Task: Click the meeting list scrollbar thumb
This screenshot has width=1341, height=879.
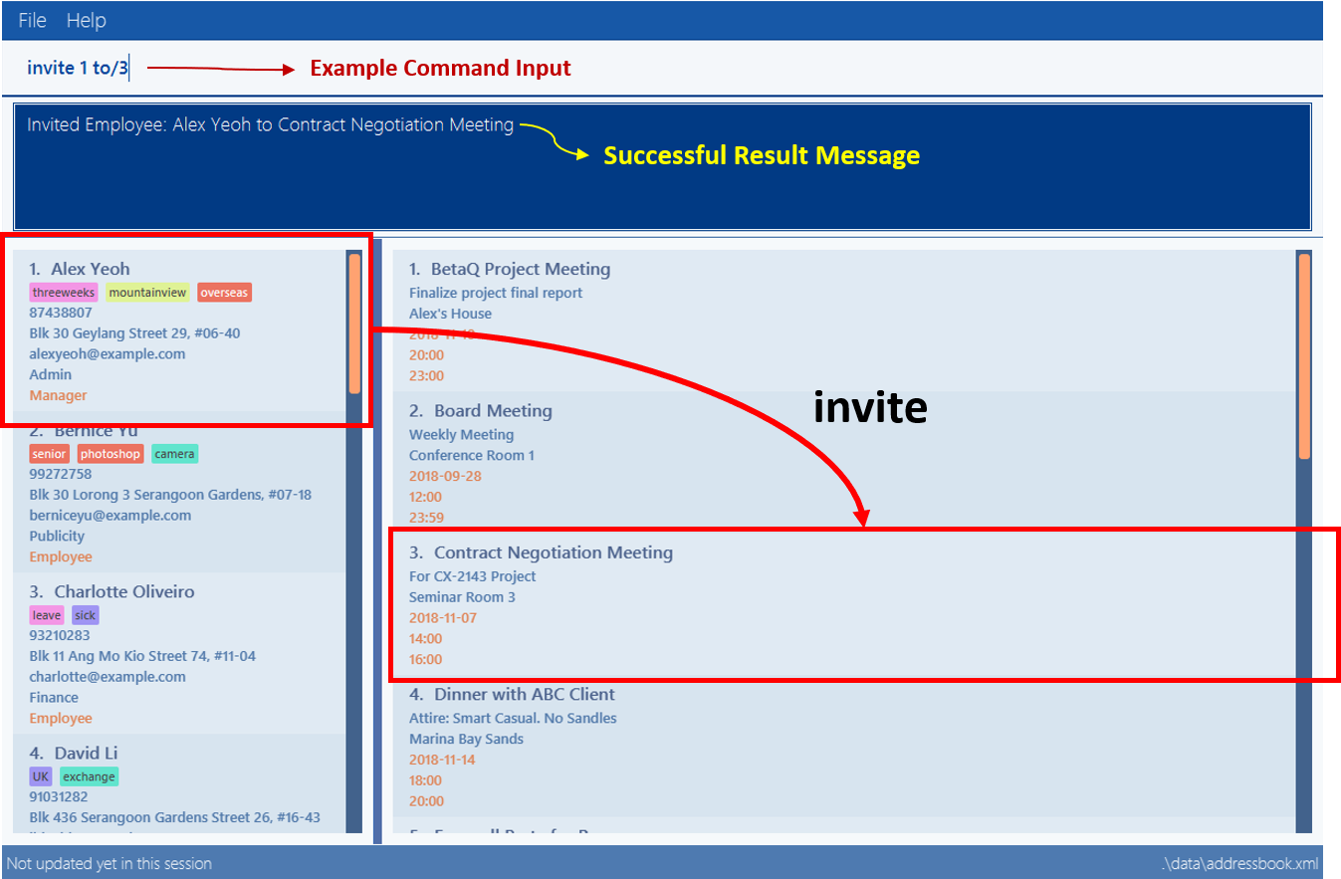Action: pyautogui.click(x=1304, y=355)
